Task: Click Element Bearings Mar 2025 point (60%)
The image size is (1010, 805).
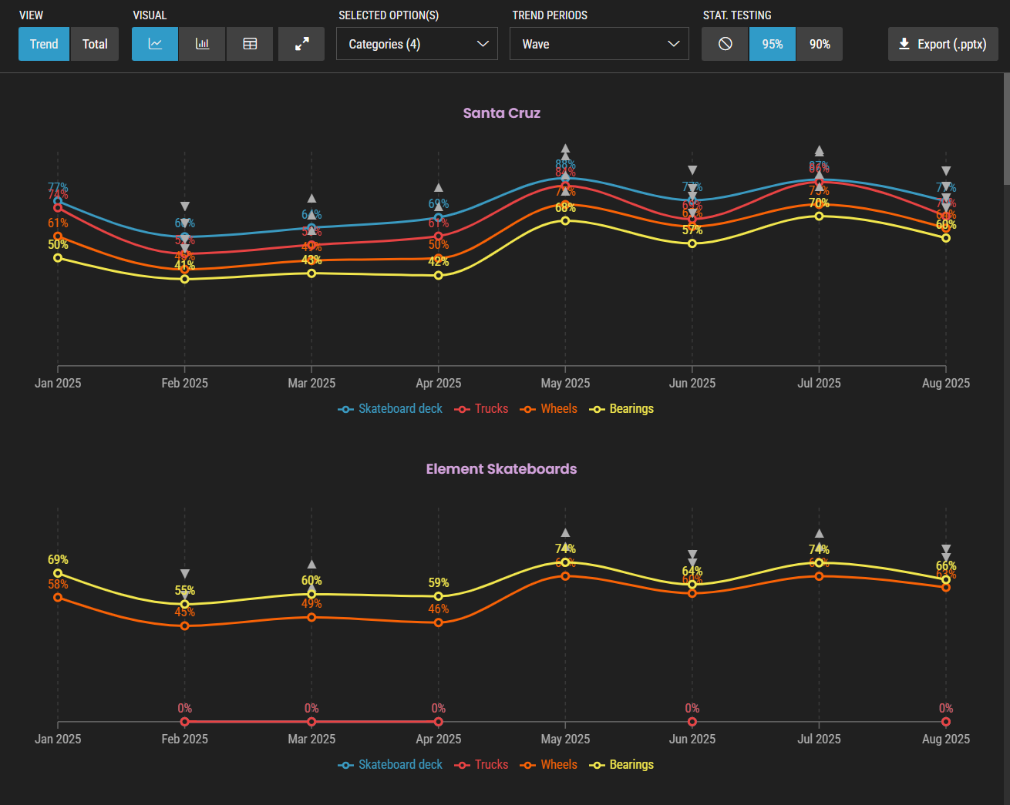Action: click(311, 594)
